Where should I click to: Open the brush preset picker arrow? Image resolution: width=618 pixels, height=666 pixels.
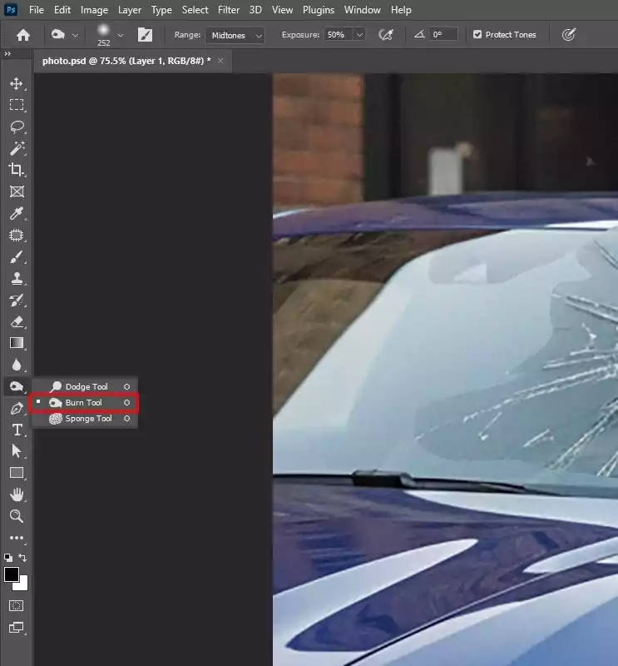coord(121,35)
